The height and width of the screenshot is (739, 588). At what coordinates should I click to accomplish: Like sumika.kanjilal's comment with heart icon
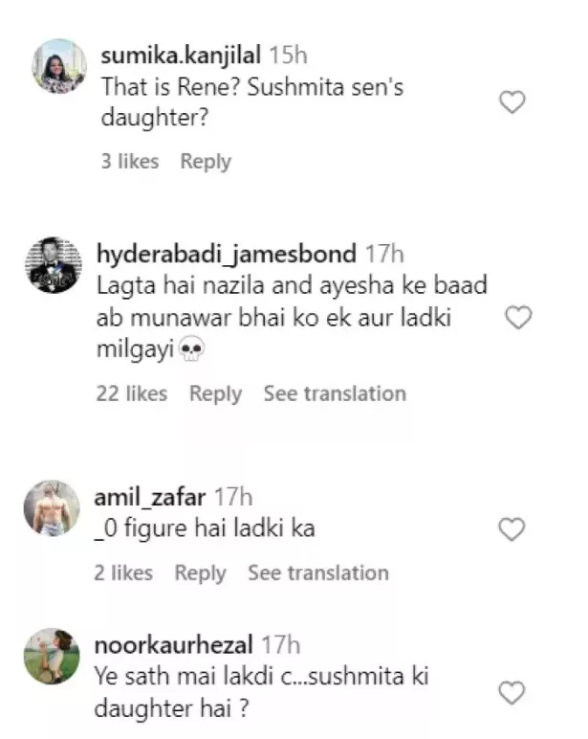click(513, 102)
